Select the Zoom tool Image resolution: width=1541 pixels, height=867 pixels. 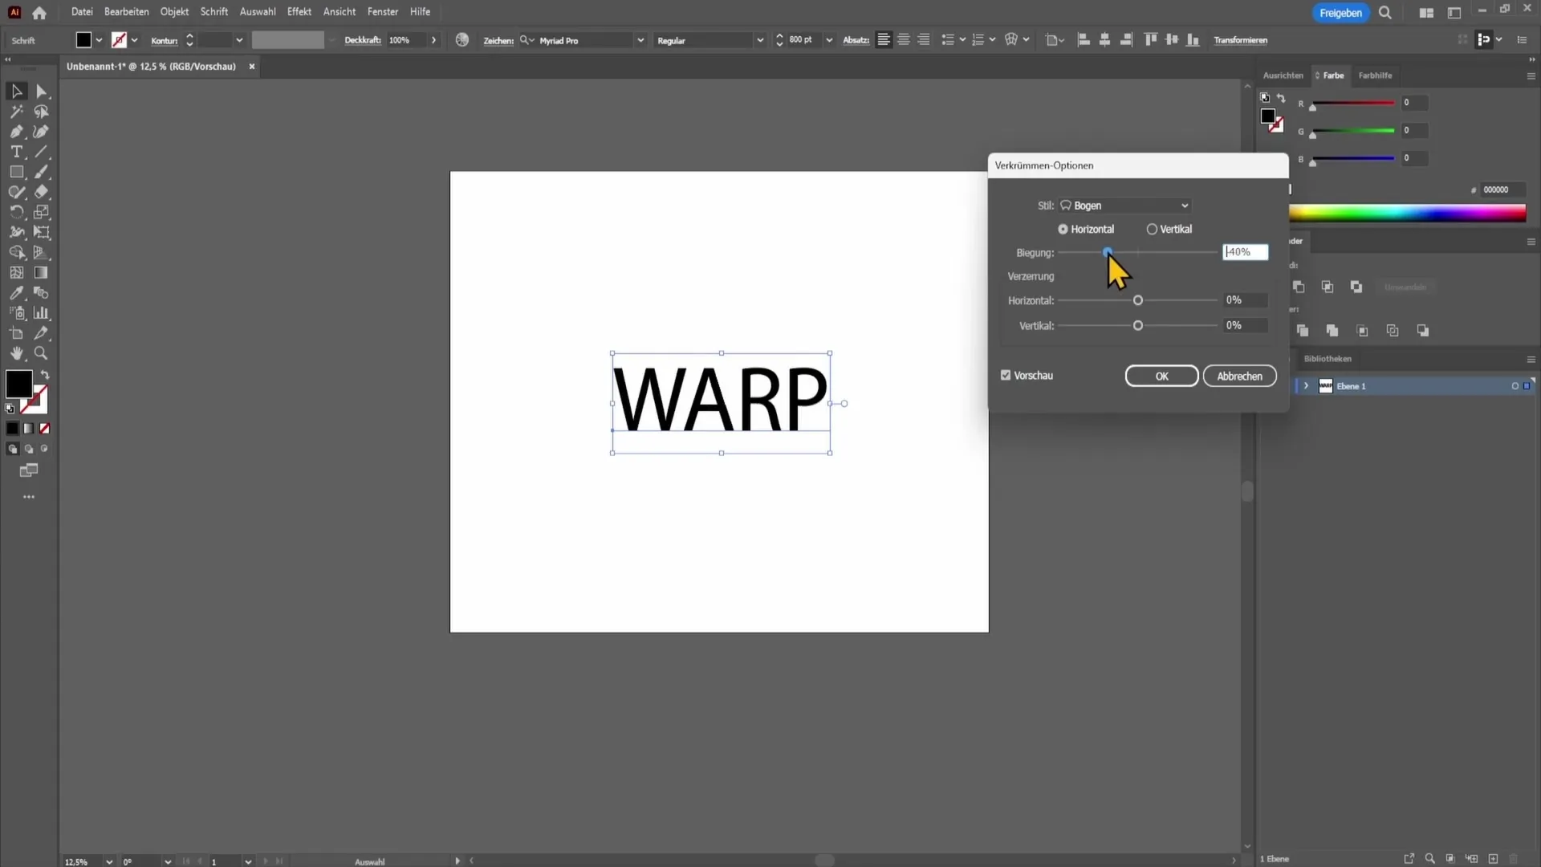(x=41, y=352)
